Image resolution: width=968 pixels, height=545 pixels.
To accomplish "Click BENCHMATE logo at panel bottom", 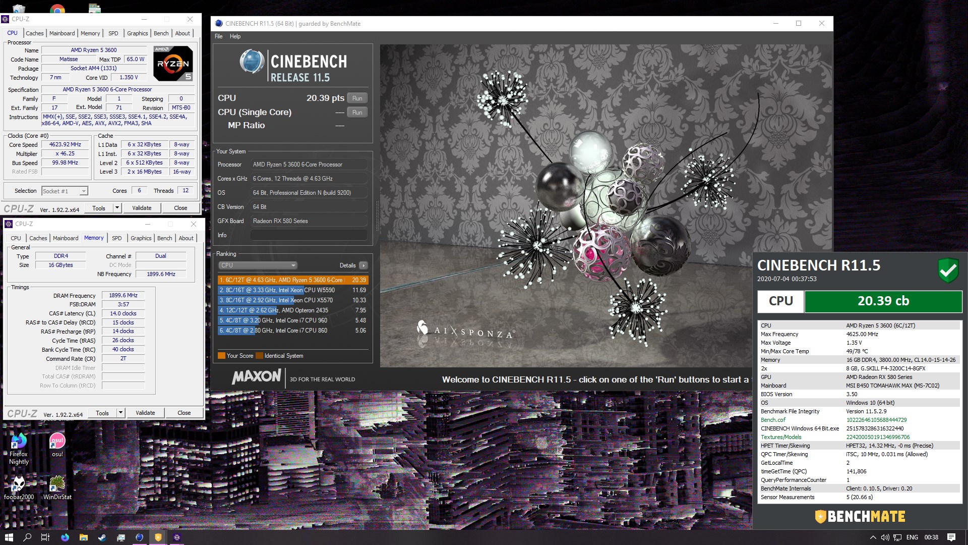I will click(860, 516).
